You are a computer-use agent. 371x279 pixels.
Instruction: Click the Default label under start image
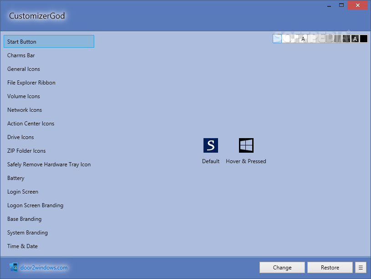[x=211, y=161]
